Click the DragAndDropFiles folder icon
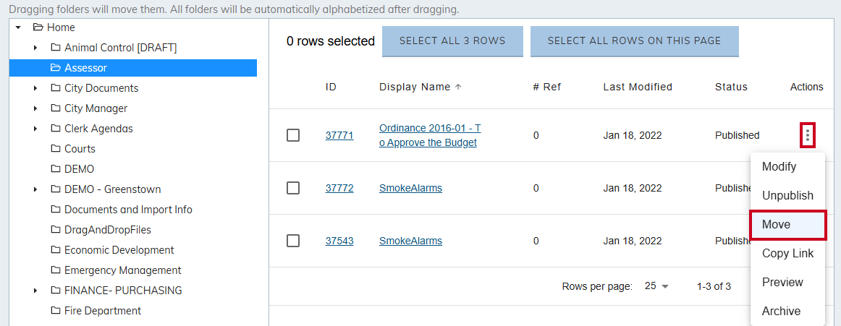The width and height of the screenshot is (841, 326). pos(56,230)
